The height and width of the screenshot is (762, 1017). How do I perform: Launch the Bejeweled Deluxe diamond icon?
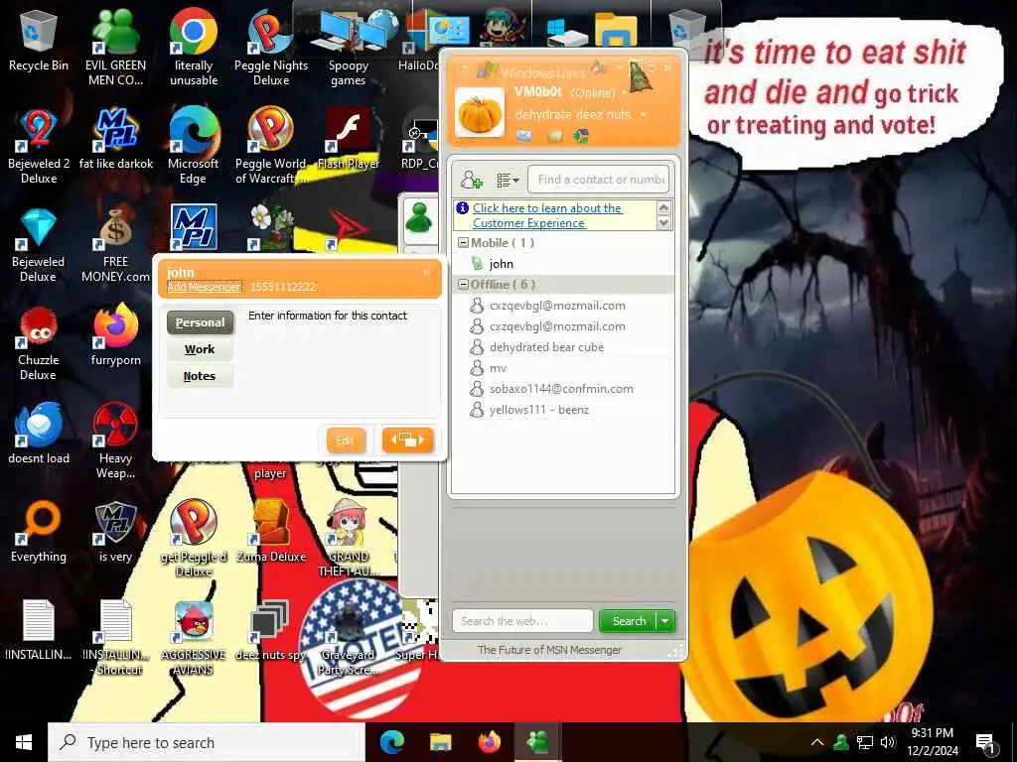tap(39, 244)
